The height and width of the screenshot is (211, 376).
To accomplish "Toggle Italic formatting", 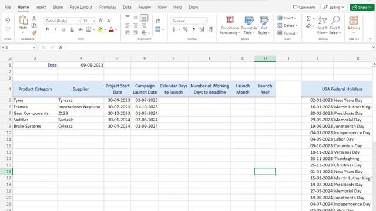I will tap(56, 29).
